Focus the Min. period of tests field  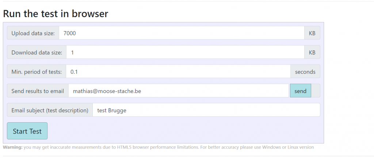click(178, 72)
